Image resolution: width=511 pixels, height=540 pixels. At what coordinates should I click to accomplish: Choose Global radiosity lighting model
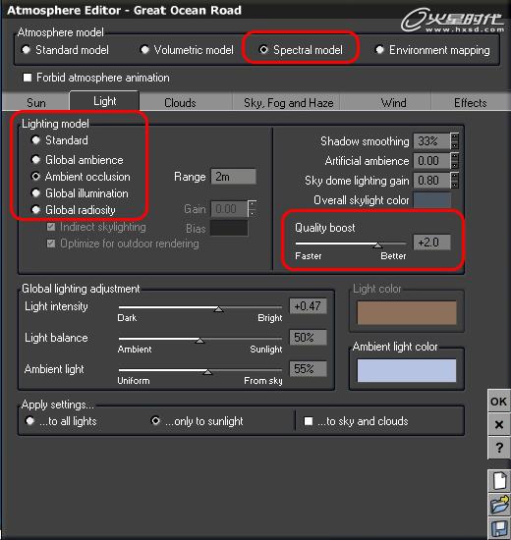click(x=35, y=210)
